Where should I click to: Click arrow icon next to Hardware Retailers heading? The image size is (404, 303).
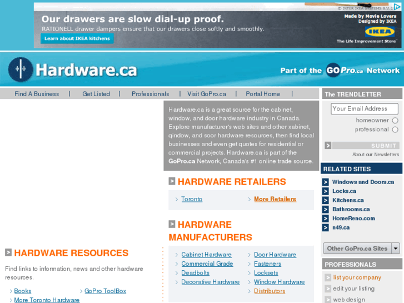click(172, 181)
